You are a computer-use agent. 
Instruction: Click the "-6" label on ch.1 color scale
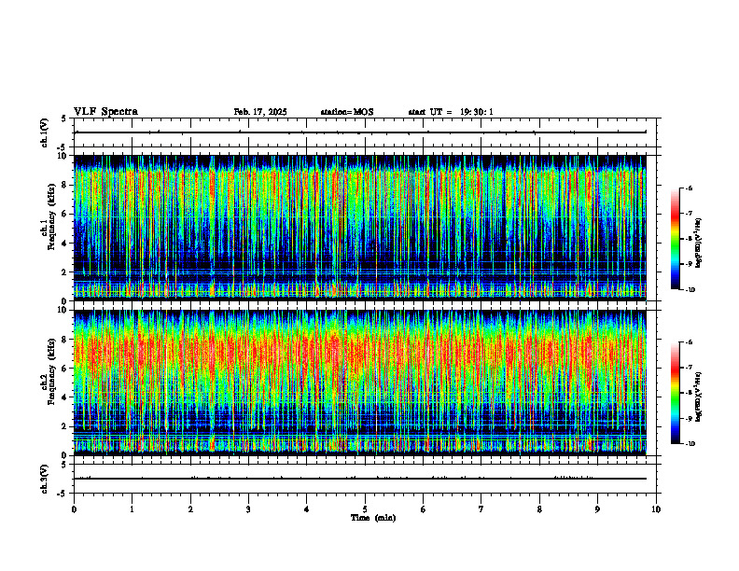coord(689,188)
